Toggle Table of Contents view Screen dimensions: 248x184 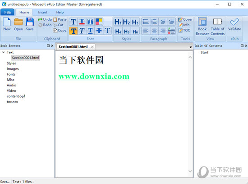217,26
